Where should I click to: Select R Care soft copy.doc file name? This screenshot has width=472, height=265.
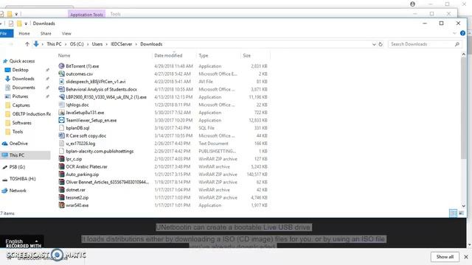click(x=86, y=135)
